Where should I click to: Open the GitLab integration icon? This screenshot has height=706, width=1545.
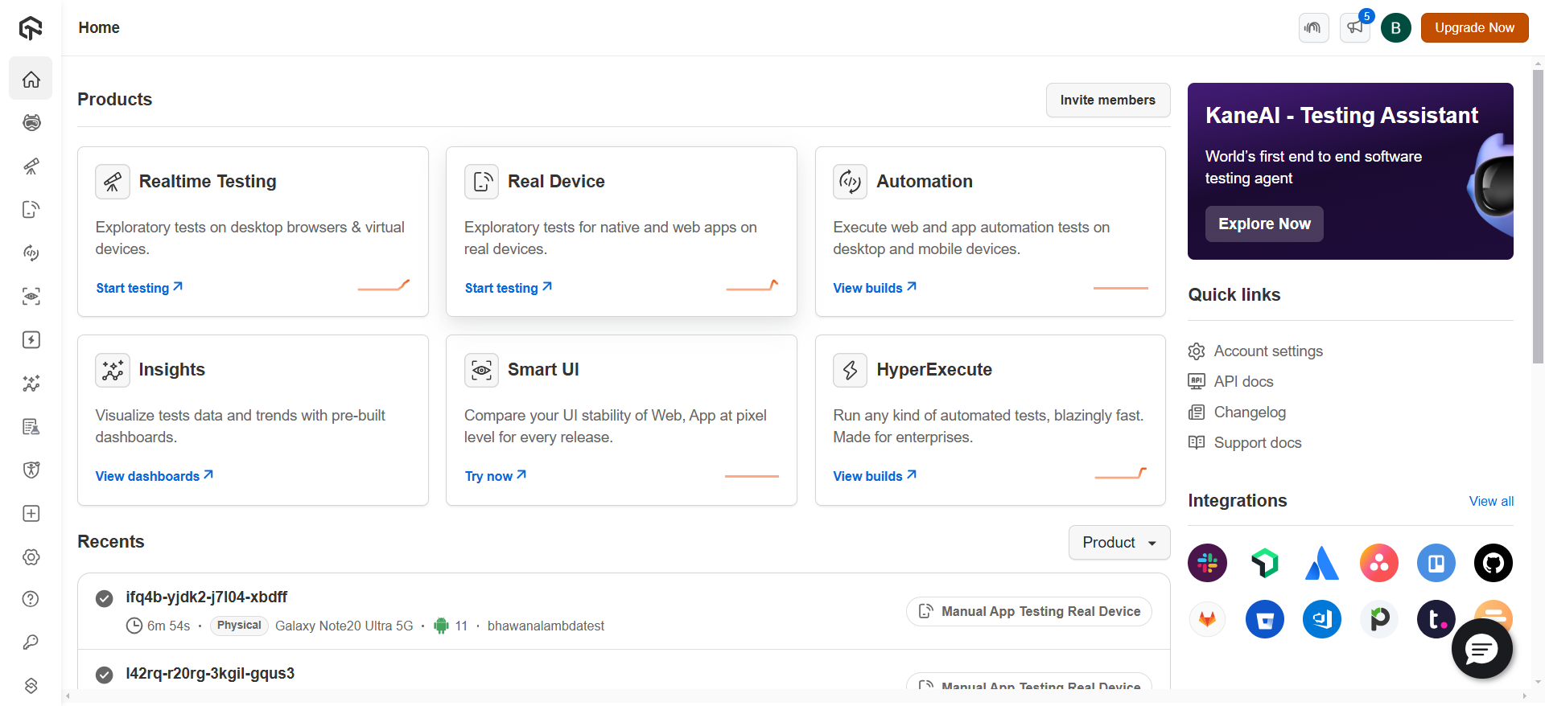tap(1207, 619)
